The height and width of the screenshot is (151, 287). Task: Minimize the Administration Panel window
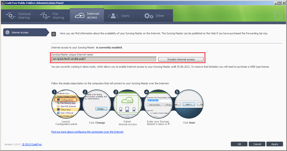click(x=276, y=3)
